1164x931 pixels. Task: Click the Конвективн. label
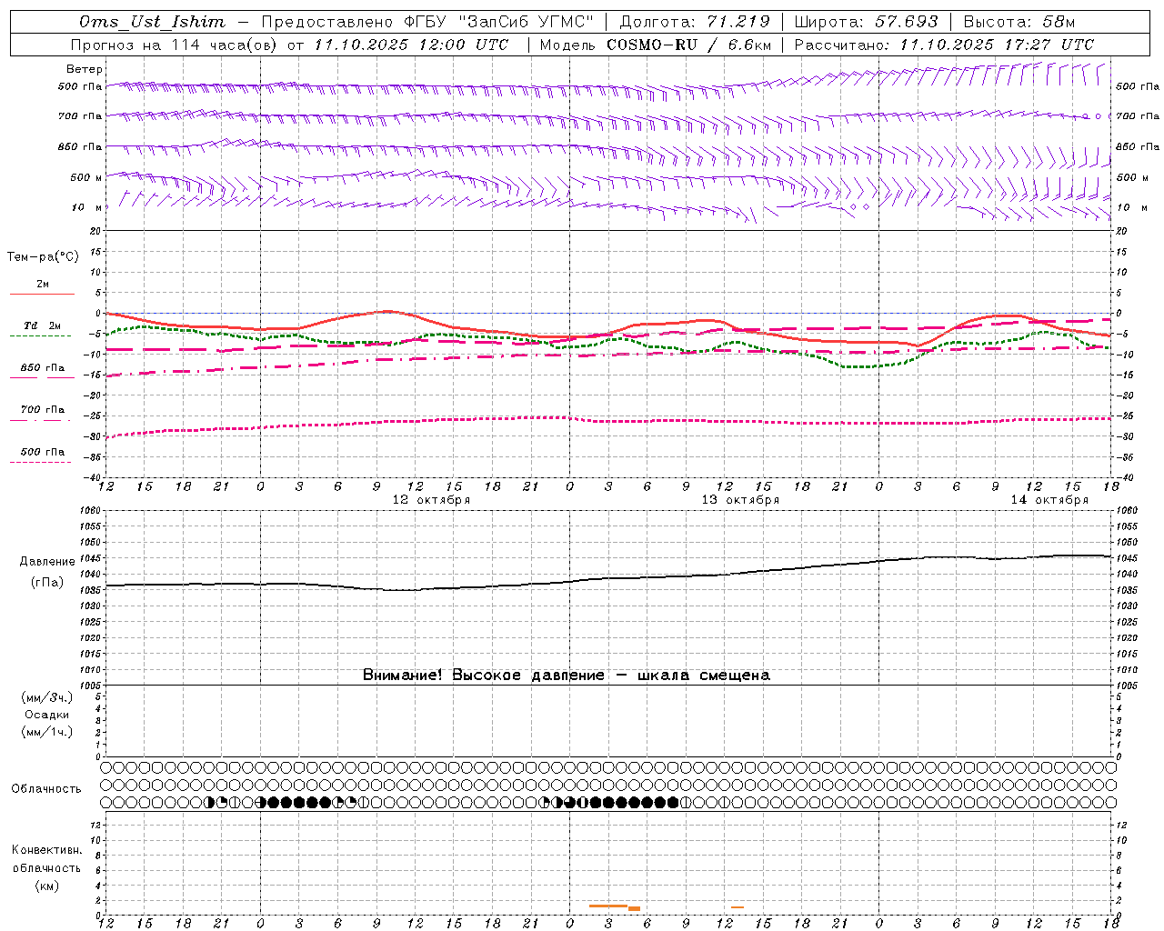(46, 850)
